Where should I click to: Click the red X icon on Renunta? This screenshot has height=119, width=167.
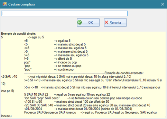(x=107, y=22)
